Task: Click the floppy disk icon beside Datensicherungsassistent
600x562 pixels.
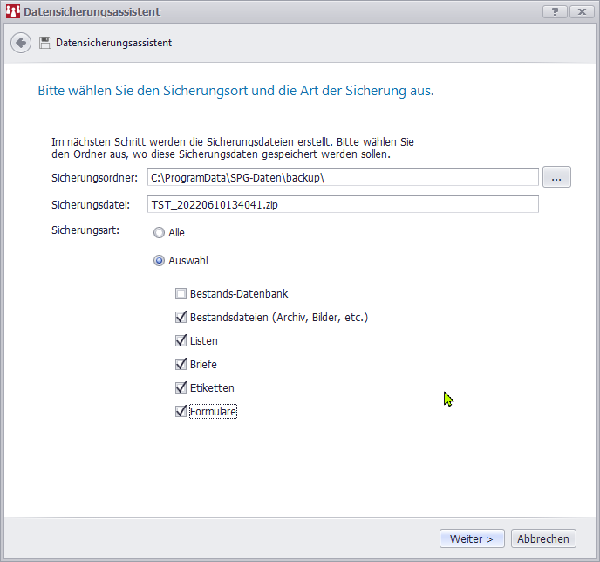Action: click(45, 43)
